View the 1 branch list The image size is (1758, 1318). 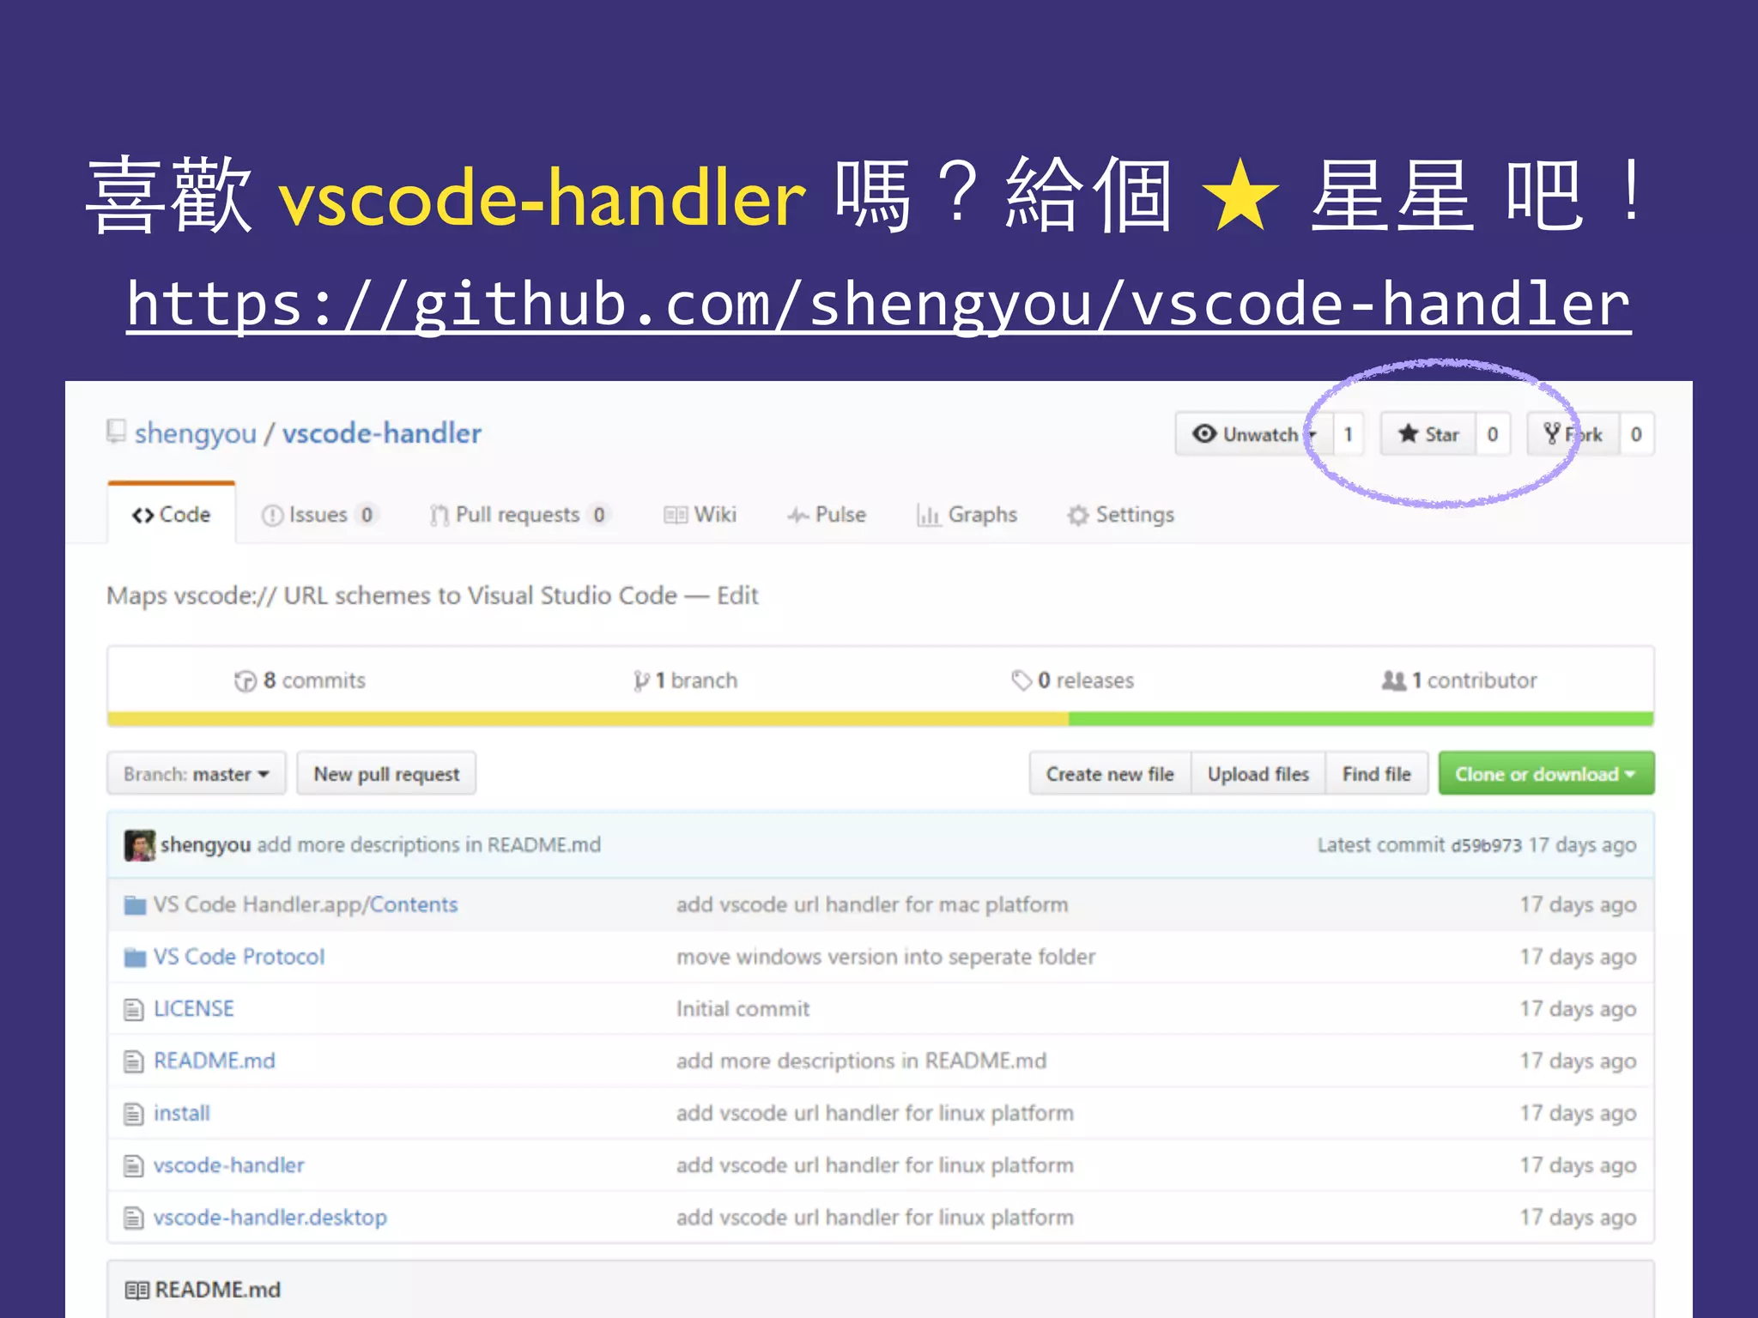(x=685, y=680)
